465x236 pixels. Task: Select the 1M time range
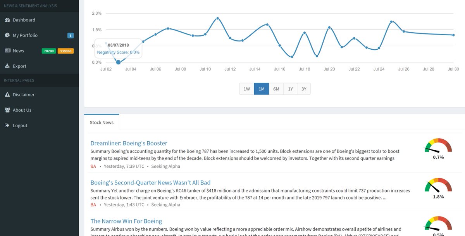(x=262, y=89)
